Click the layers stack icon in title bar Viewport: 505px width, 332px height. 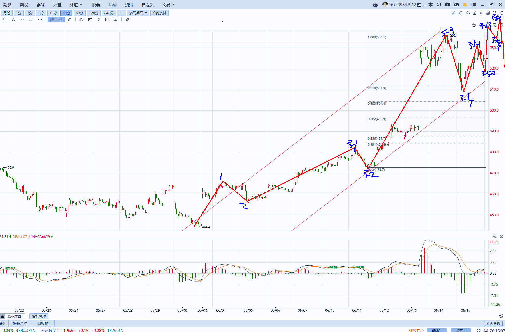(431, 5)
